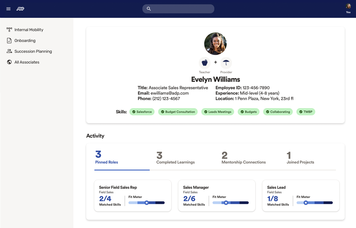Click the Salesforce skill chip
This screenshot has height=228, width=356.
click(142, 112)
